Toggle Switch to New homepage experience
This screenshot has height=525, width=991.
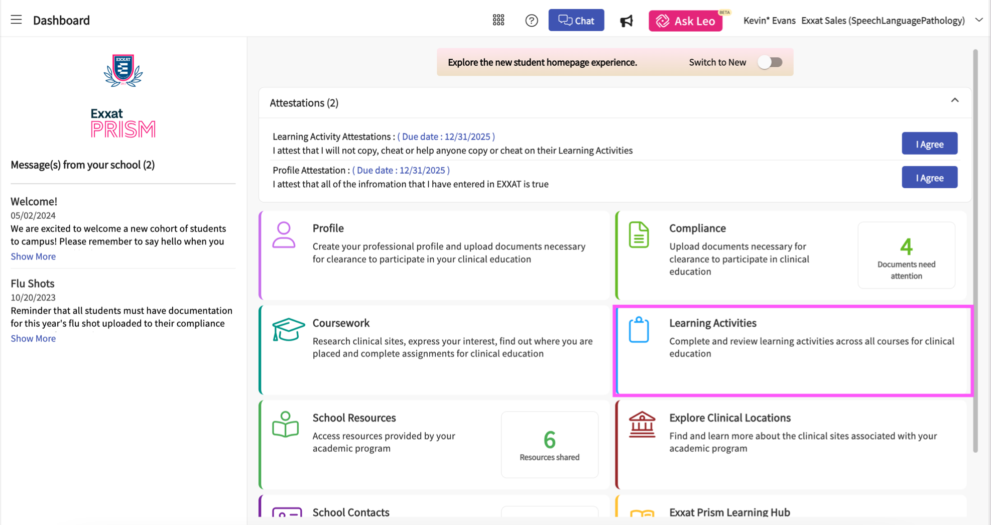click(x=770, y=62)
